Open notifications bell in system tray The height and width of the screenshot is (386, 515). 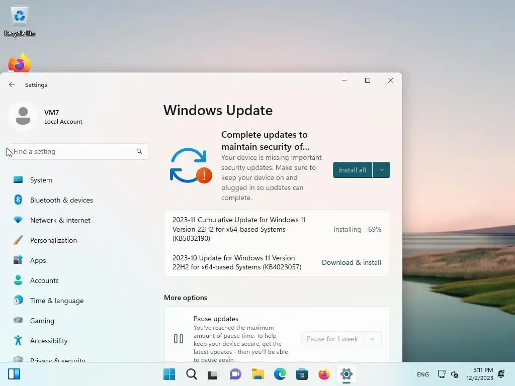(x=501, y=374)
